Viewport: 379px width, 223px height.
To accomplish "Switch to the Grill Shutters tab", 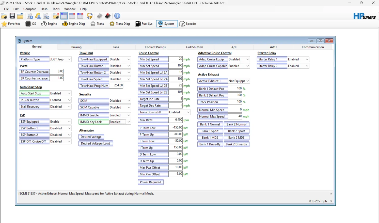I will pos(195,47).
